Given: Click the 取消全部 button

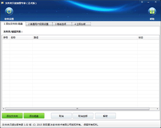Looking at the screenshot, I should tap(83, 116).
